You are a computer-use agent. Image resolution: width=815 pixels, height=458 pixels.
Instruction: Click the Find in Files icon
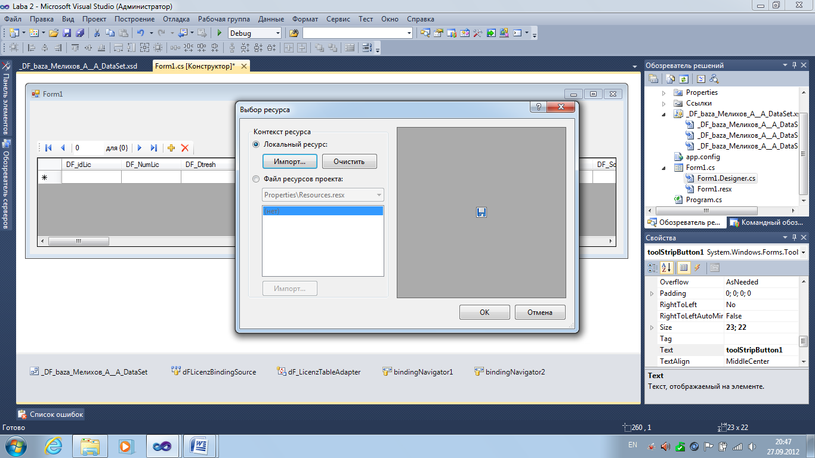click(294, 33)
